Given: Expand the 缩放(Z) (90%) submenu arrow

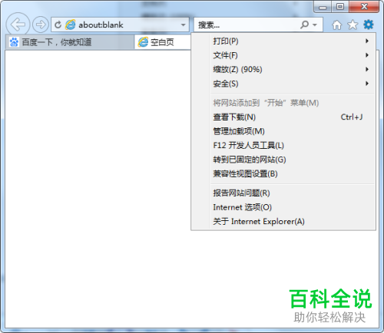Looking at the screenshot, I should click(x=367, y=69).
